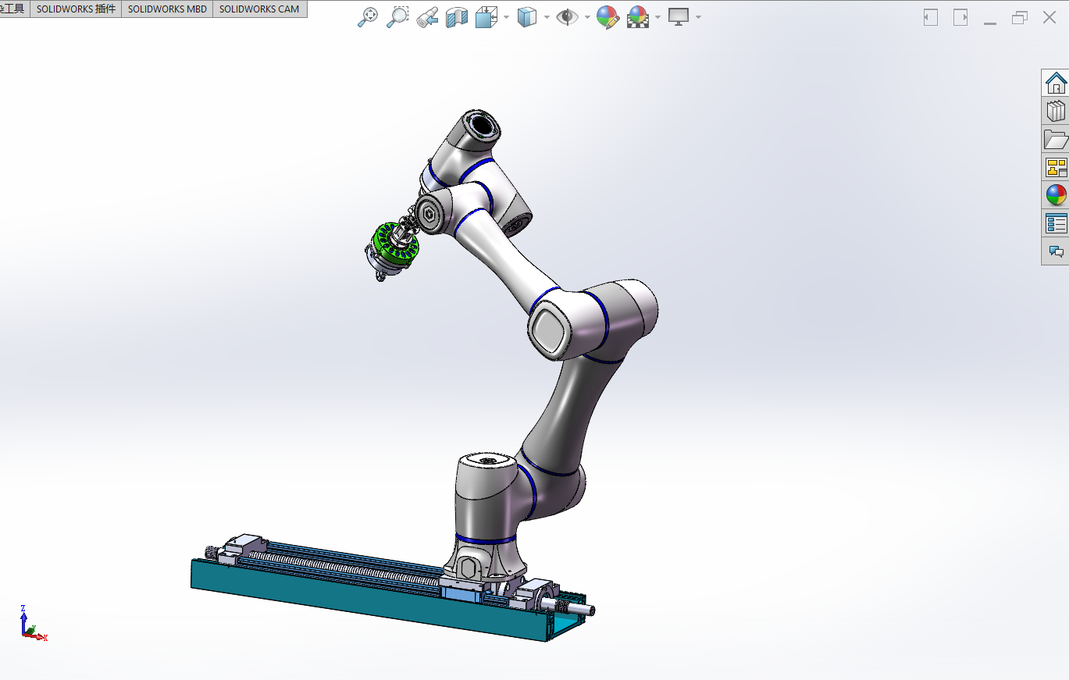Click the Apply Scene icon
The height and width of the screenshot is (680, 1069).
click(639, 17)
